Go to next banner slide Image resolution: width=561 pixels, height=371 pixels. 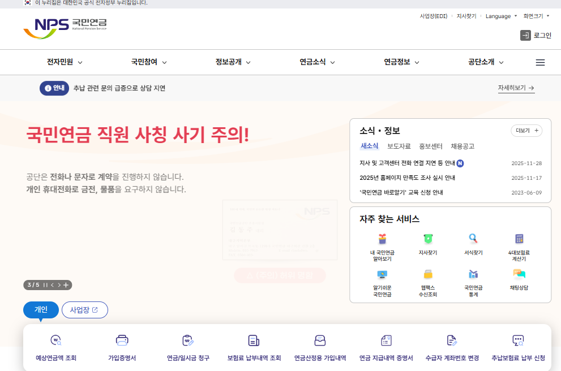pyautogui.click(x=59, y=285)
